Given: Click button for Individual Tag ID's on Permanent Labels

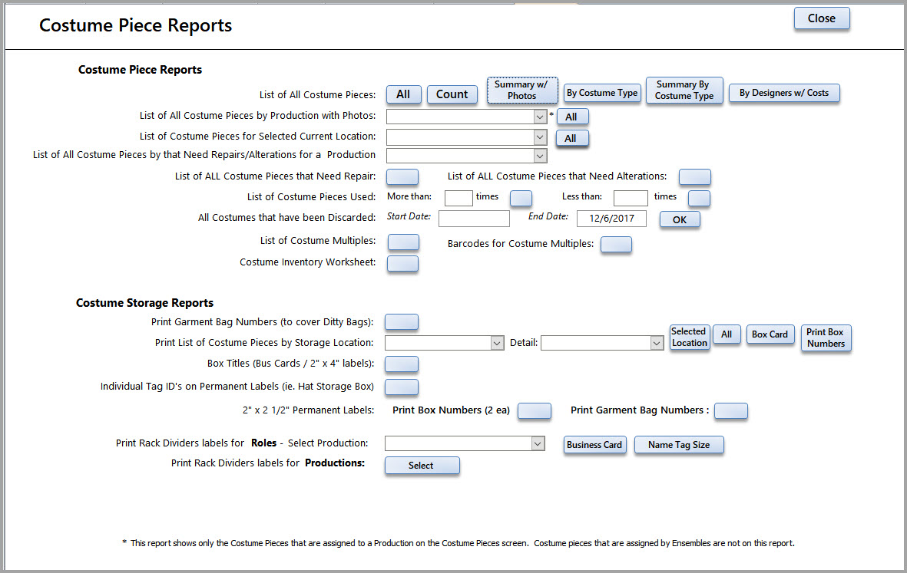Looking at the screenshot, I should point(402,387).
